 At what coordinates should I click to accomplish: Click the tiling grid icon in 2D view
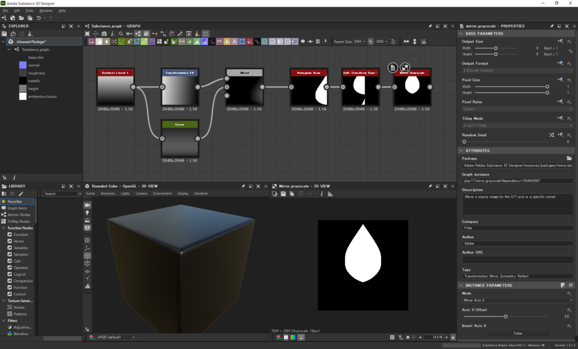[x=392, y=337]
